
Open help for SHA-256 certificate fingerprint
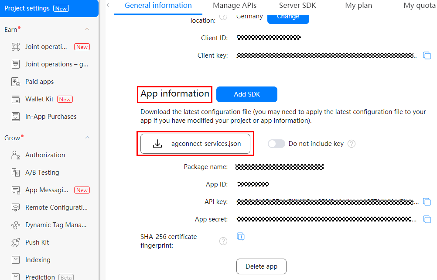tap(223, 241)
